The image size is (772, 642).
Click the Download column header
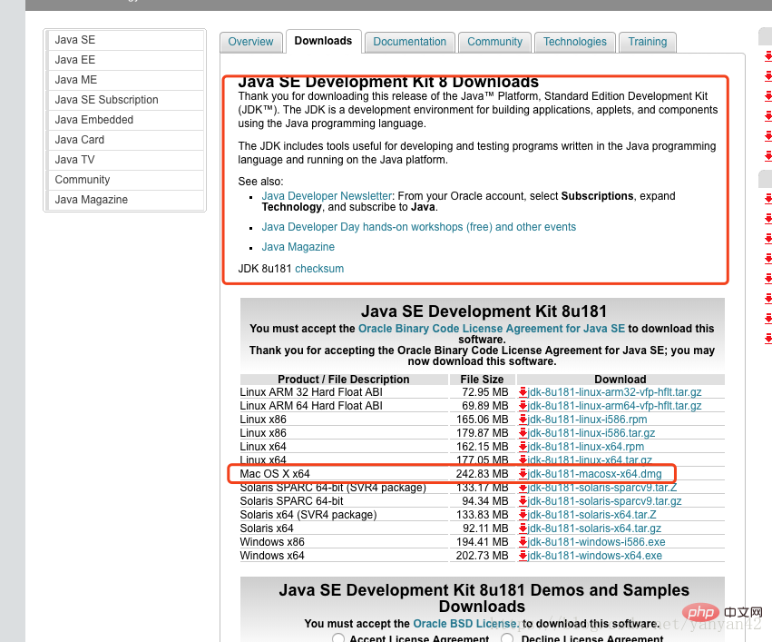[x=621, y=380]
